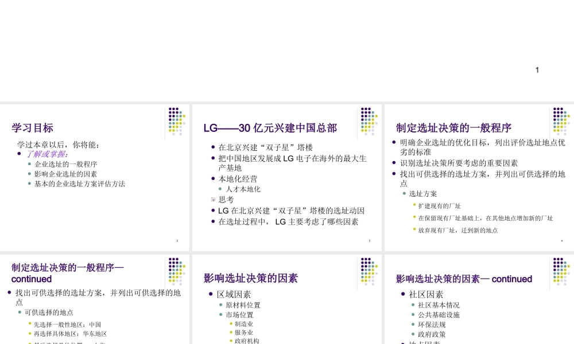This screenshot has height=344, width=574.
Task: Select the sub-bullet 选址方案
Action: point(423,194)
